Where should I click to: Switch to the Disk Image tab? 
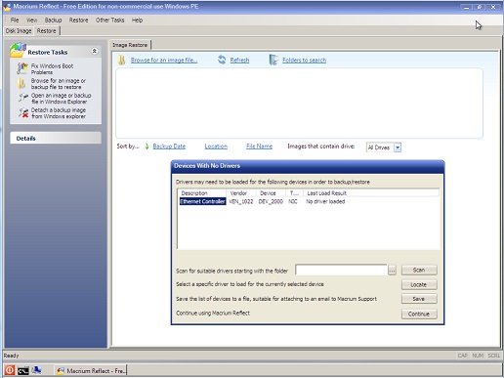coord(19,31)
